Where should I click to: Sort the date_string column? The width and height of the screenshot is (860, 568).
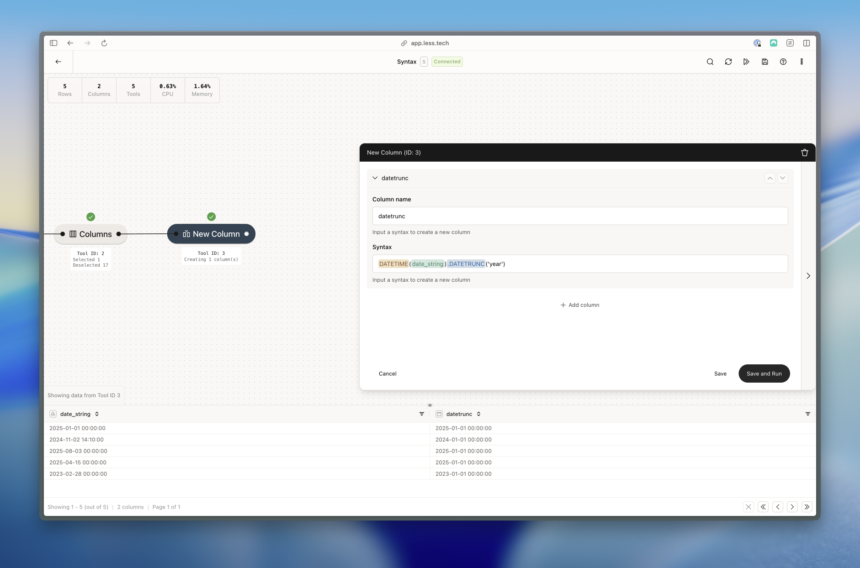coord(97,414)
